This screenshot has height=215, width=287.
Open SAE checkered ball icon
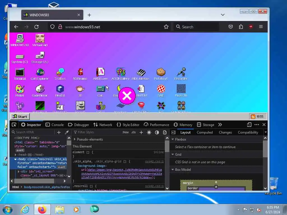pos(161,91)
